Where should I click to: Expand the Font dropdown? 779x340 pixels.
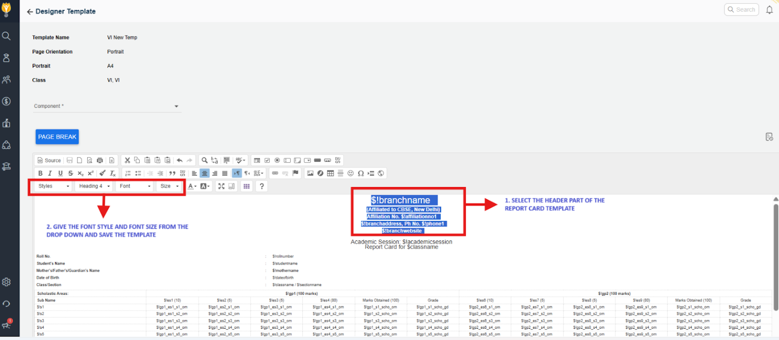[x=135, y=186]
